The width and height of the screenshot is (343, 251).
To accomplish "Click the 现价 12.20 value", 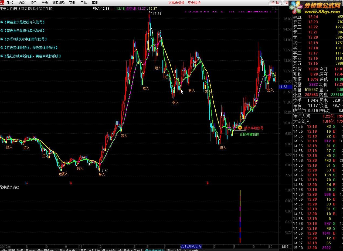I will pos(313,69).
